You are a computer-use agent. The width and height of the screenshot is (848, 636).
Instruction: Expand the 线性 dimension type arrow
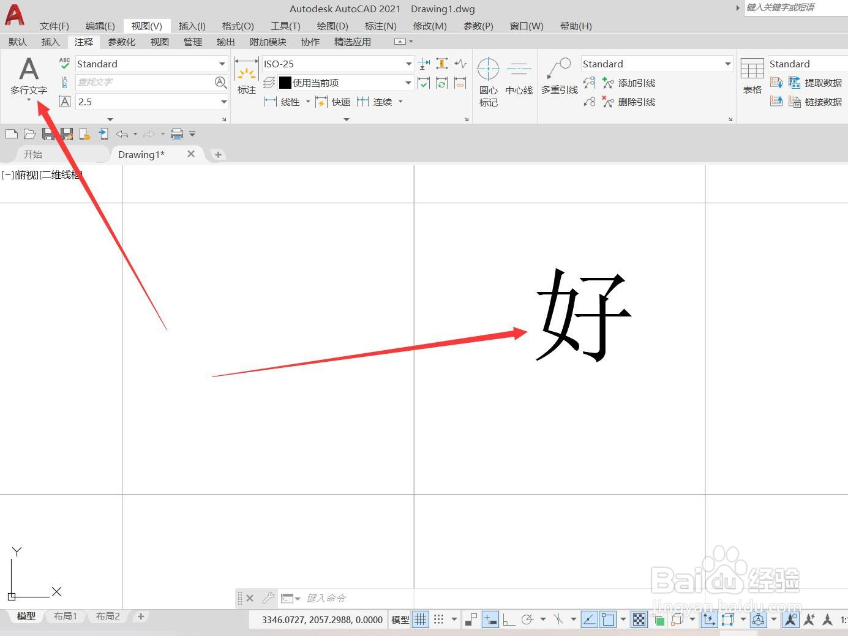point(308,102)
